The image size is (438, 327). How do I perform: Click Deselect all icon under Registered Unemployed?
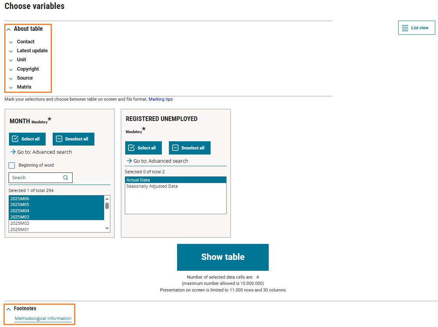[x=176, y=148]
